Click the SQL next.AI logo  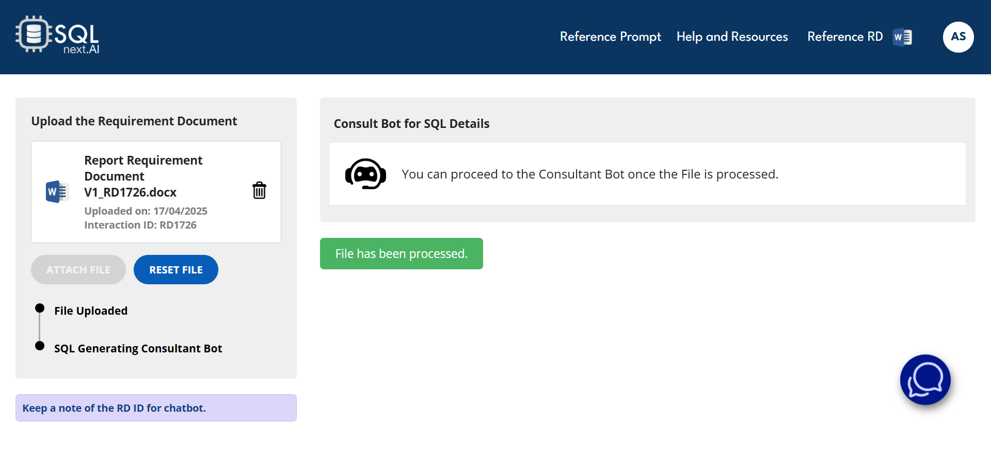coord(57,35)
